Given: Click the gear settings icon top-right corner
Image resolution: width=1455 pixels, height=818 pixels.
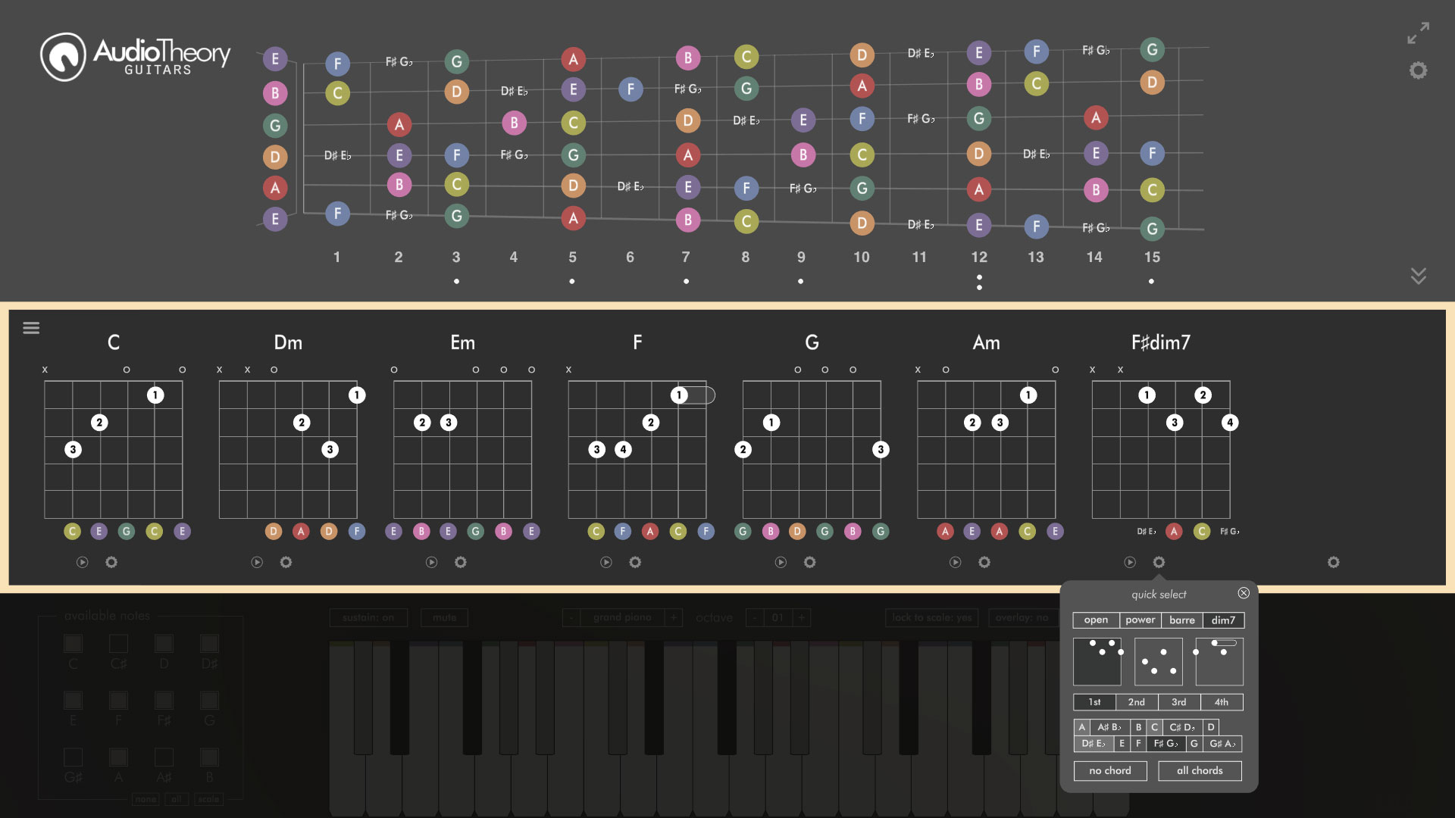Looking at the screenshot, I should [1418, 71].
